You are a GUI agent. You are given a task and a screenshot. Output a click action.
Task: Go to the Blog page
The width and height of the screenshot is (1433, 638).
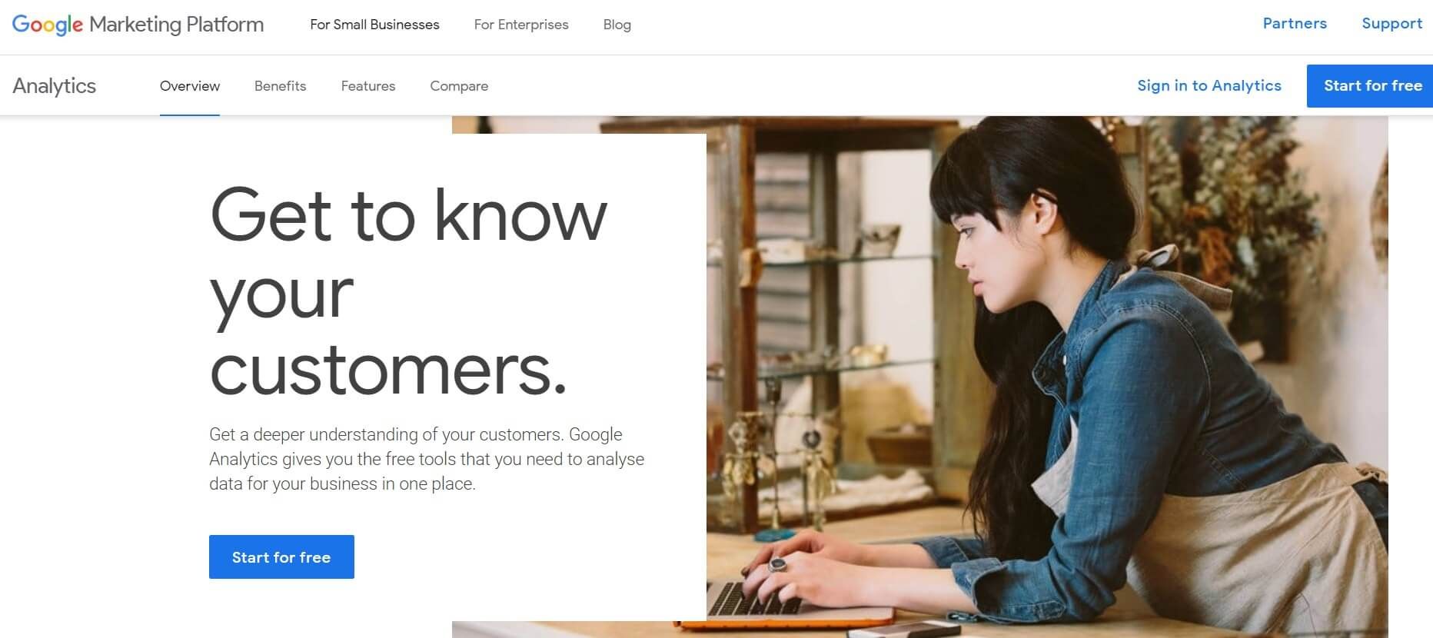[617, 25]
